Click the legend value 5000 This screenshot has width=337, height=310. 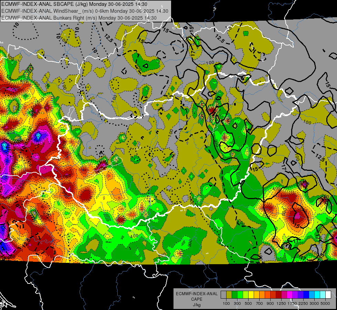pyautogui.click(x=325, y=303)
